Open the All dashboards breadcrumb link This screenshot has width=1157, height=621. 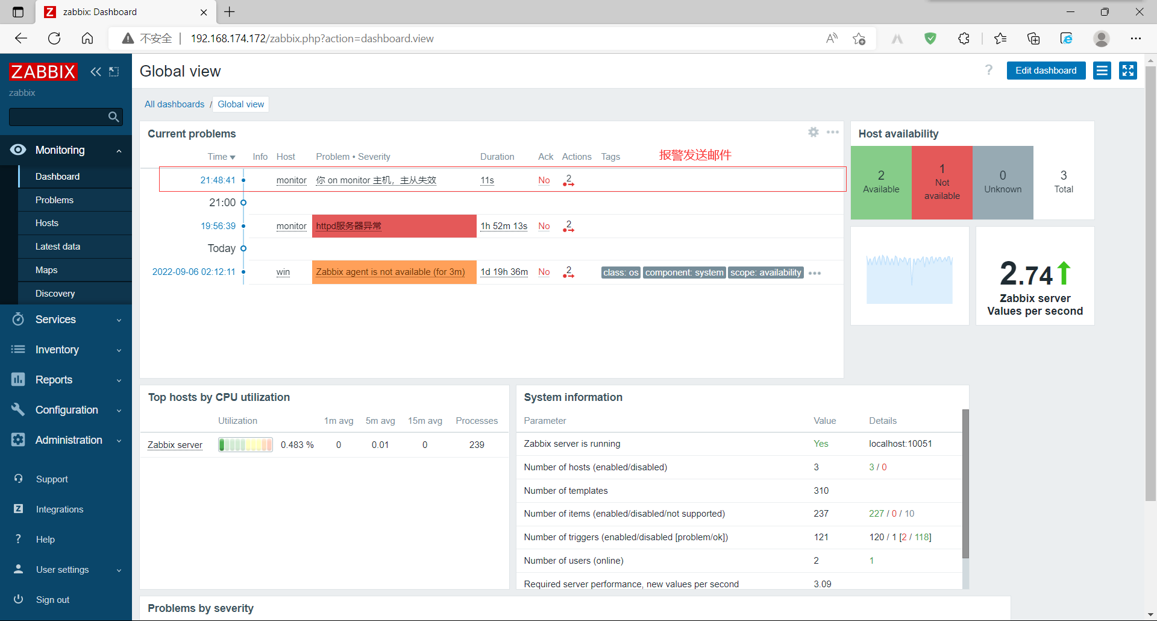[174, 104]
